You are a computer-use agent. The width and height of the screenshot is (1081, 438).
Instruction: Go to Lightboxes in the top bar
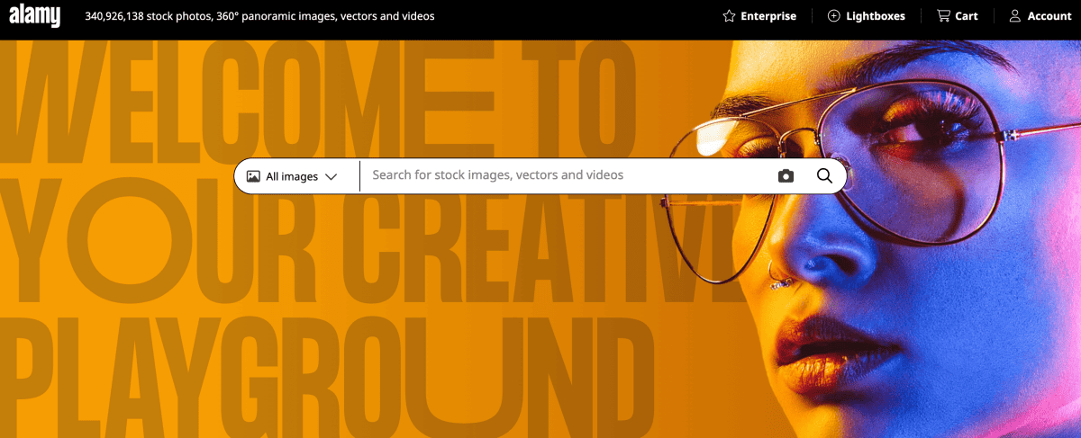[x=875, y=16]
